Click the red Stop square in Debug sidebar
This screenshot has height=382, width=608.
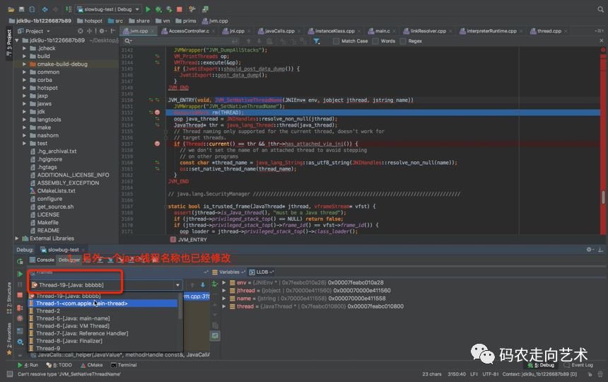[20, 296]
